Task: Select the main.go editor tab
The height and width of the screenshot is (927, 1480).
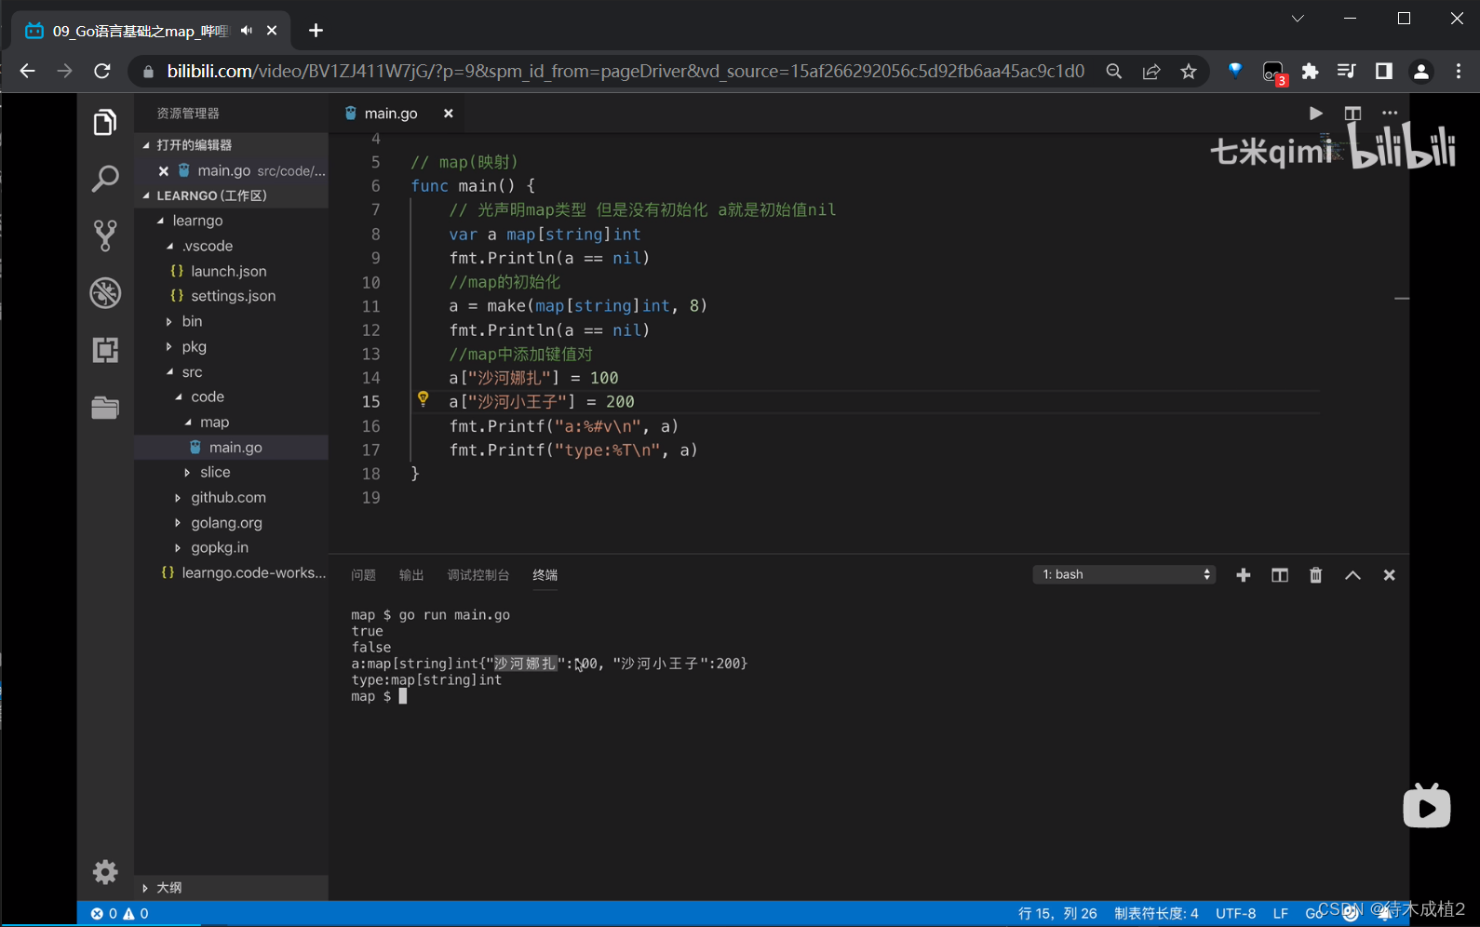Action: (391, 113)
